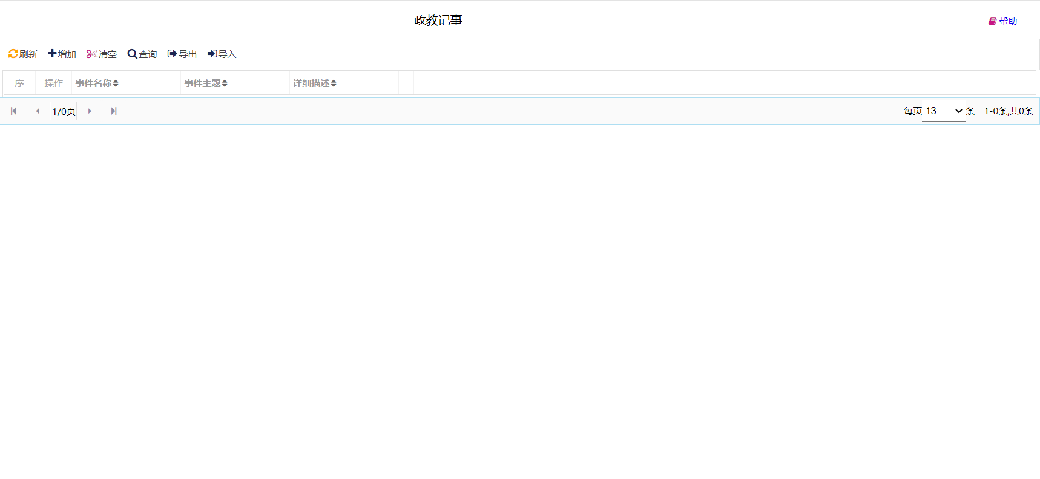Viewport: 1040px width, 479px height.
Task: Click the 1-0条,共0条 record count text
Action: (1009, 111)
